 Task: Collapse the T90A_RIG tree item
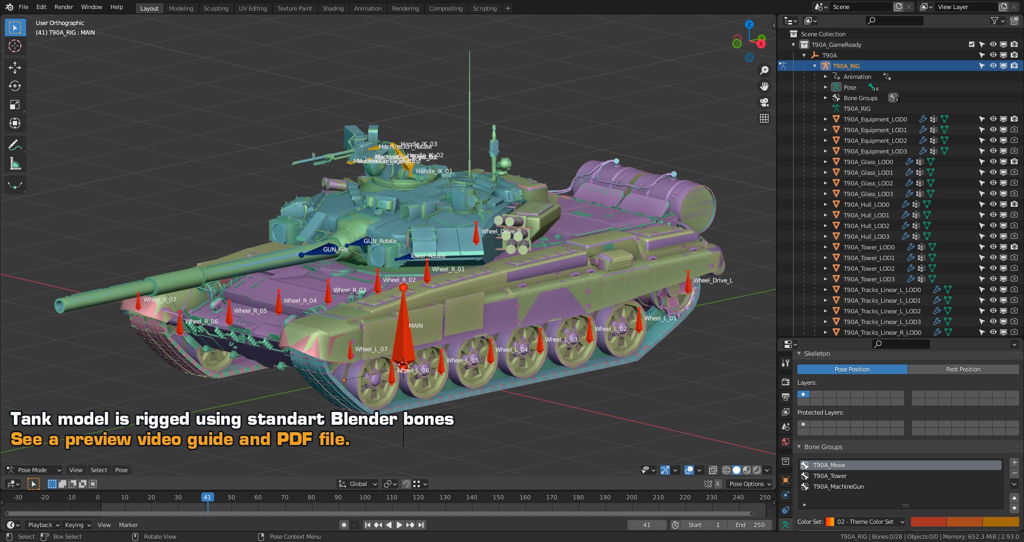[x=815, y=66]
